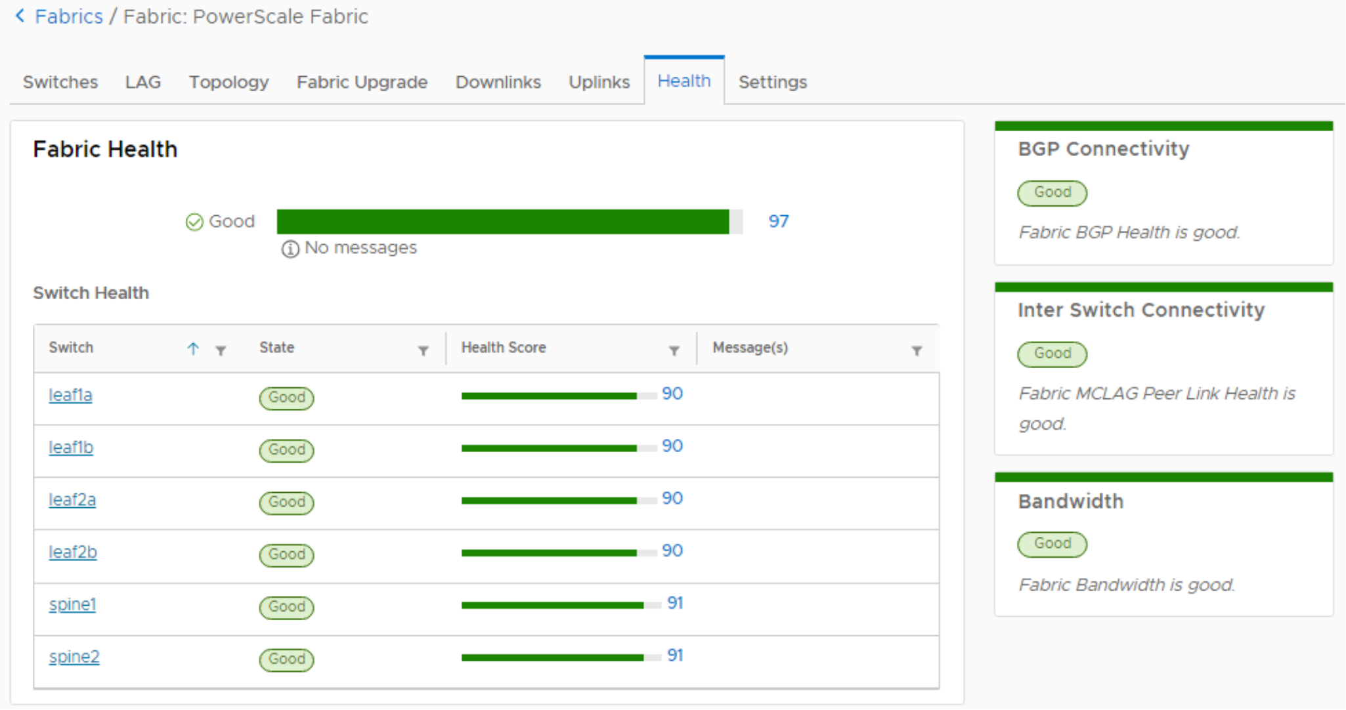This screenshot has width=1346, height=710.
Task: Open the Downlinks tab
Action: 498,82
